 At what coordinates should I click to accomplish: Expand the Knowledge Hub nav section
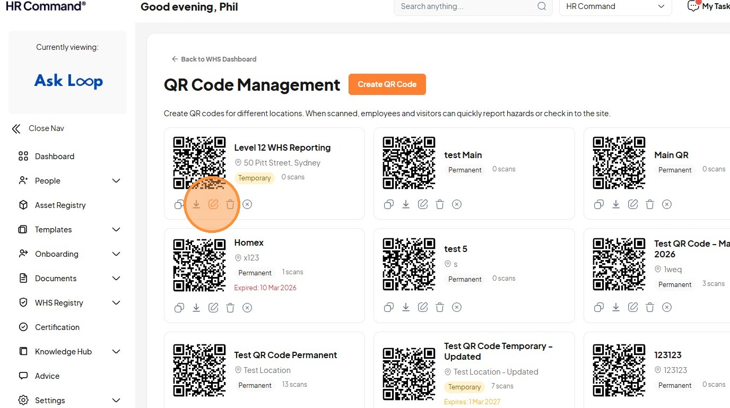(116, 352)
